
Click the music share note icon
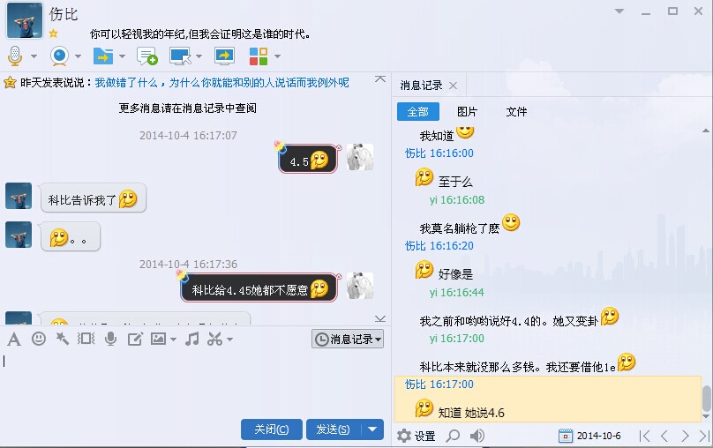point(191,339)
